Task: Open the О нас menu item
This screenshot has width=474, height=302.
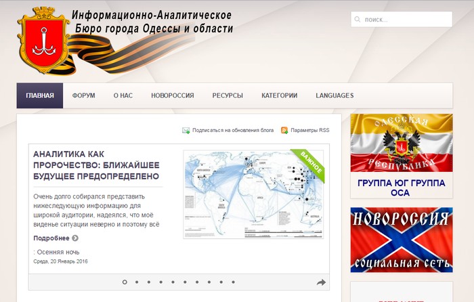Action: [x=123, y=95]
